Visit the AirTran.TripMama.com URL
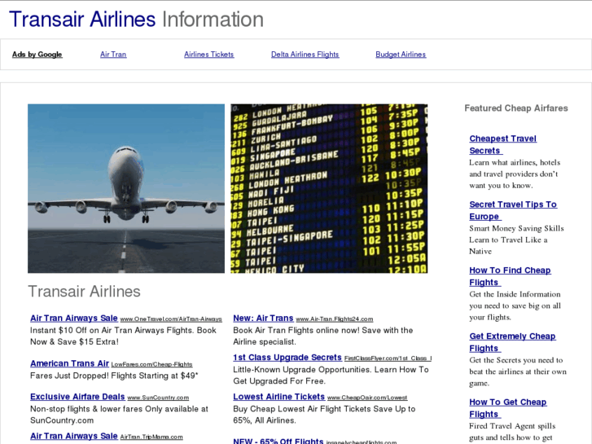 pos(151,437)
